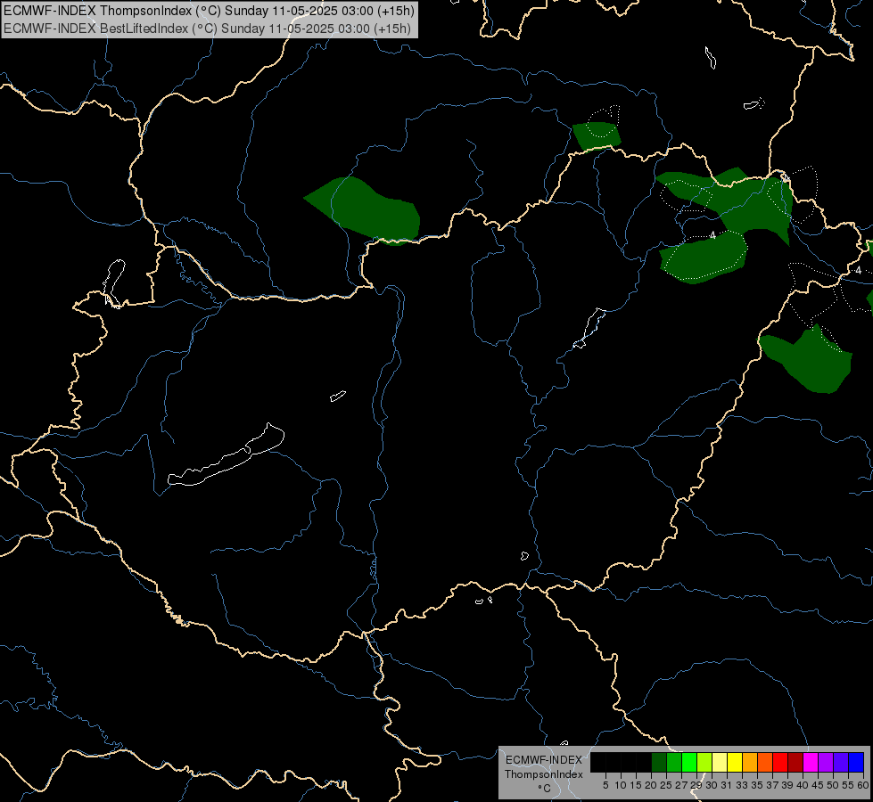Click the legend tick value '5'
This screenshot has height=802, width=873.
pyautogui.click(x=605, y=785)
